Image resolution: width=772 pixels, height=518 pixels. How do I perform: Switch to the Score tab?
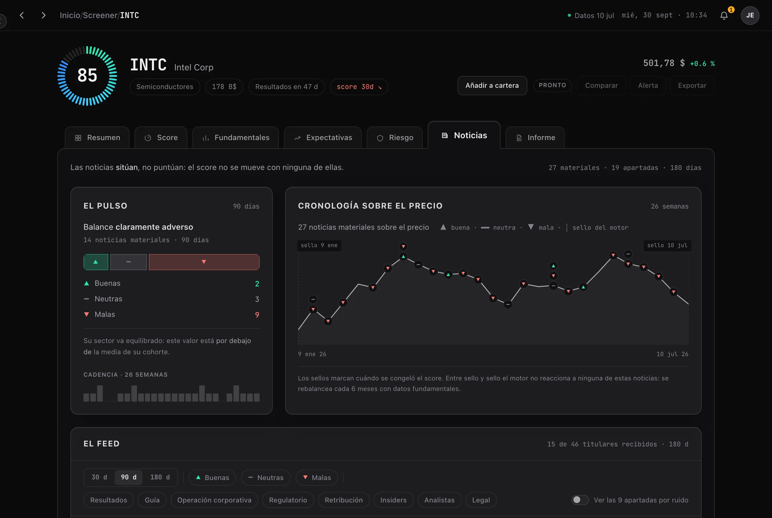click(161, 137)
